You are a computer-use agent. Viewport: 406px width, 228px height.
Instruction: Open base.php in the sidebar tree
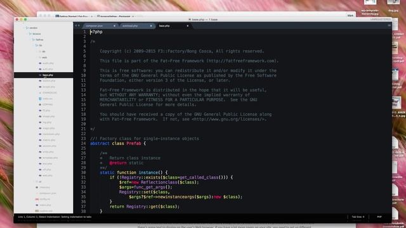click(48, 75)
